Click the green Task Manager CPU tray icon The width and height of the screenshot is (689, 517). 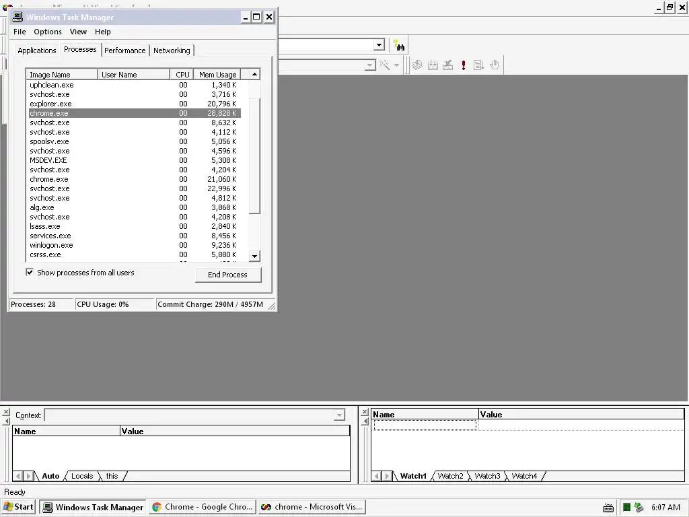[626, 508]
